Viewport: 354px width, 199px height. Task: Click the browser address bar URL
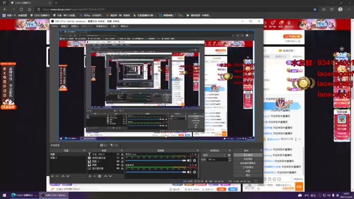coord(73,9)
